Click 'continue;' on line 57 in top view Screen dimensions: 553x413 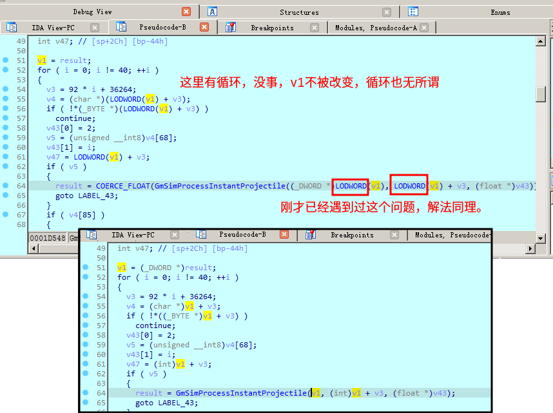(75, 118)
